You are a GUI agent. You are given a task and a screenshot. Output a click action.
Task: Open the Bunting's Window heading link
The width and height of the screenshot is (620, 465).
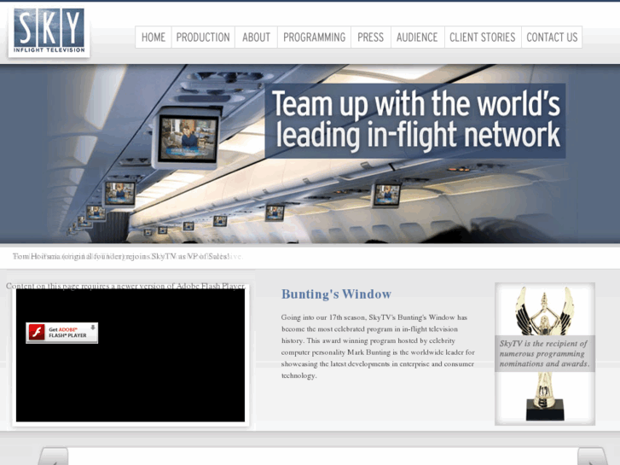tap(337, 294)
